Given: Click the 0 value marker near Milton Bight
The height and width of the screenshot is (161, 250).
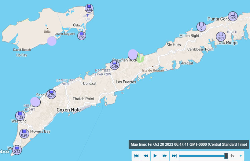Looking at the screenshot, I should pyautogui.click(x=201, y=27).
